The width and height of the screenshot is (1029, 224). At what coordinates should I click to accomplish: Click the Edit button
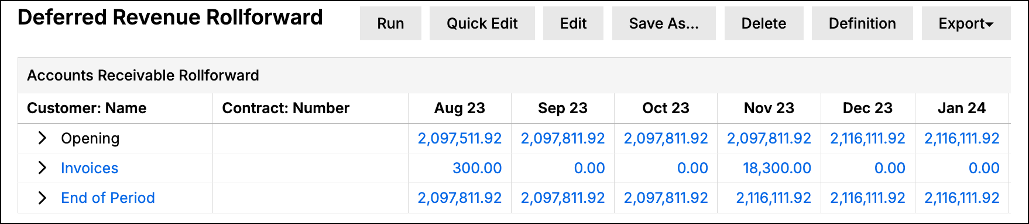(x=573, y=24)
